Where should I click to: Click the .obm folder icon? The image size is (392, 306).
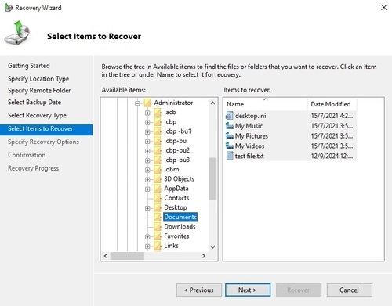click(x=158, y=170)
